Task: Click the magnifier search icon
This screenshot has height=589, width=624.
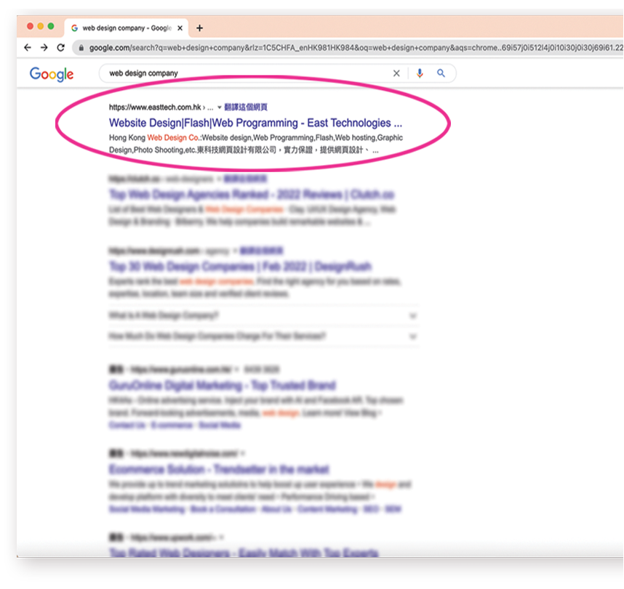Action: 441,73
